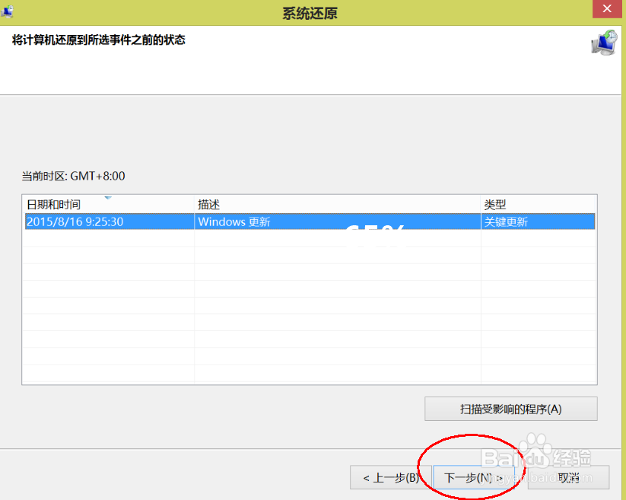
Task: Click the sort arrow on 日期和时间 header
Action: tap(108, 199)
